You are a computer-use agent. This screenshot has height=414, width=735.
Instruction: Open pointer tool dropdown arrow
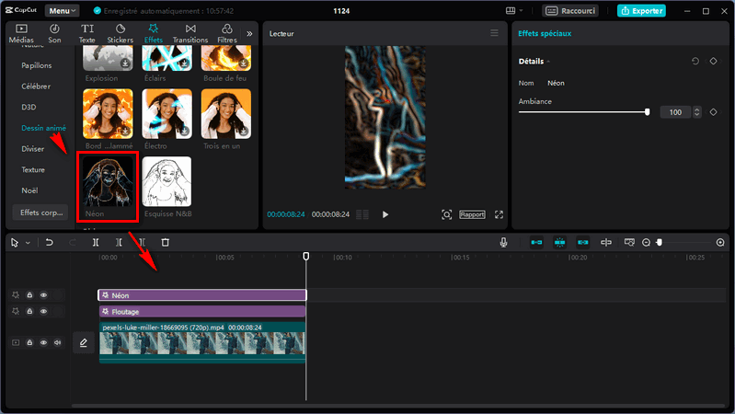tap(28, 243)
